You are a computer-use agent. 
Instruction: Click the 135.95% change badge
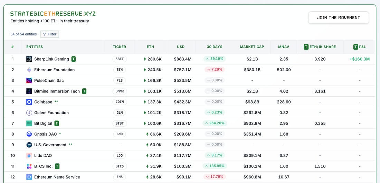coord(215,166)
